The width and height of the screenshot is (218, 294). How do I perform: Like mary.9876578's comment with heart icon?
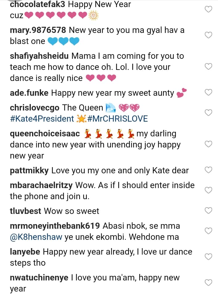point(209,35)
